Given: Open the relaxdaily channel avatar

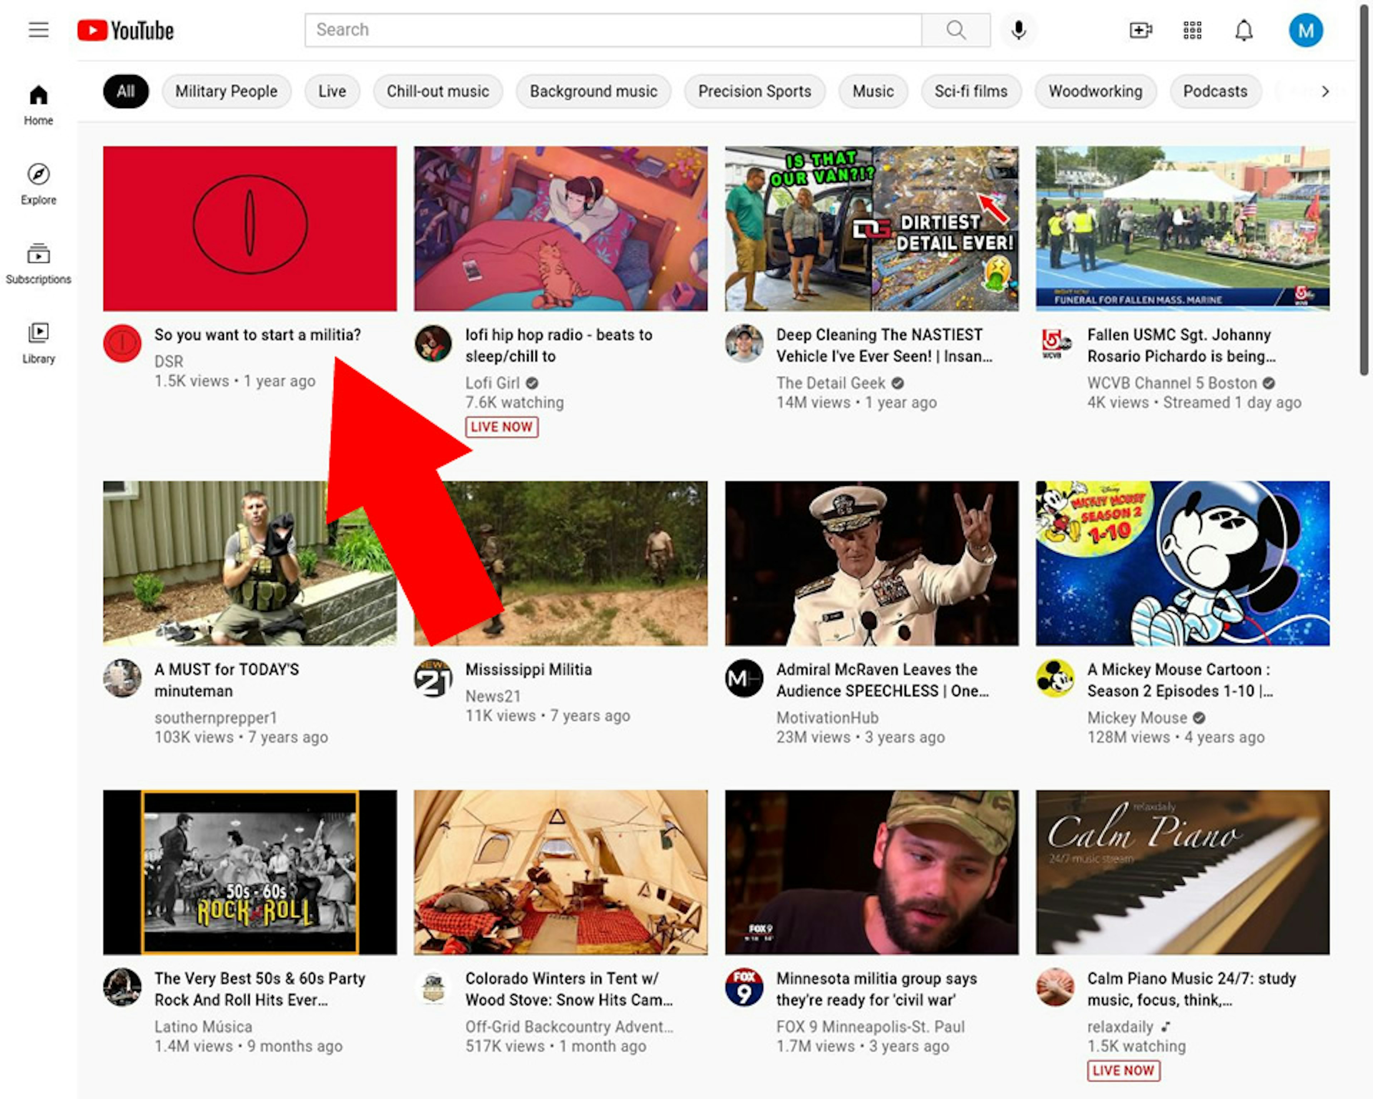Looking at the screenshot, I should [x=1054, y=987].
